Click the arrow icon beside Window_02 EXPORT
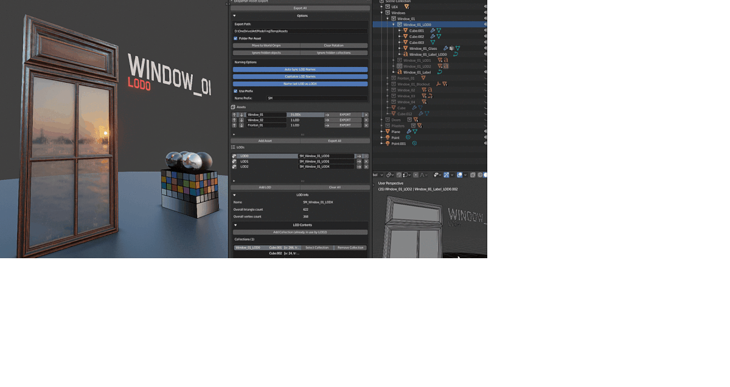 [x=327, y=120]
